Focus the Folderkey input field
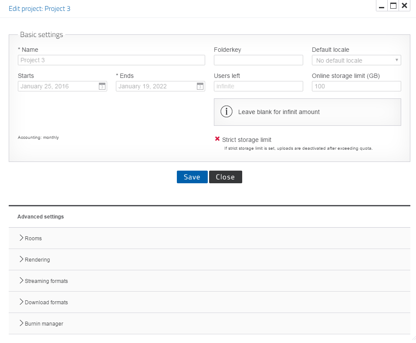416x343 pixels. 258,60
